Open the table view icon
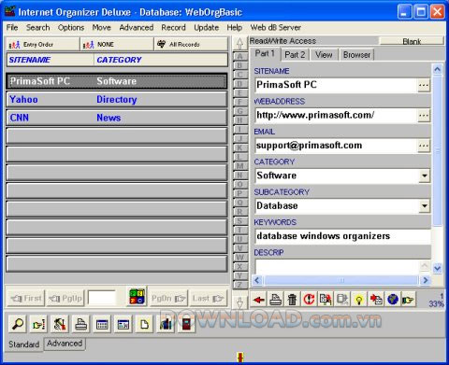Image resolution: width=449 pixels, height=365 pixels. click(x=102, y=324)
